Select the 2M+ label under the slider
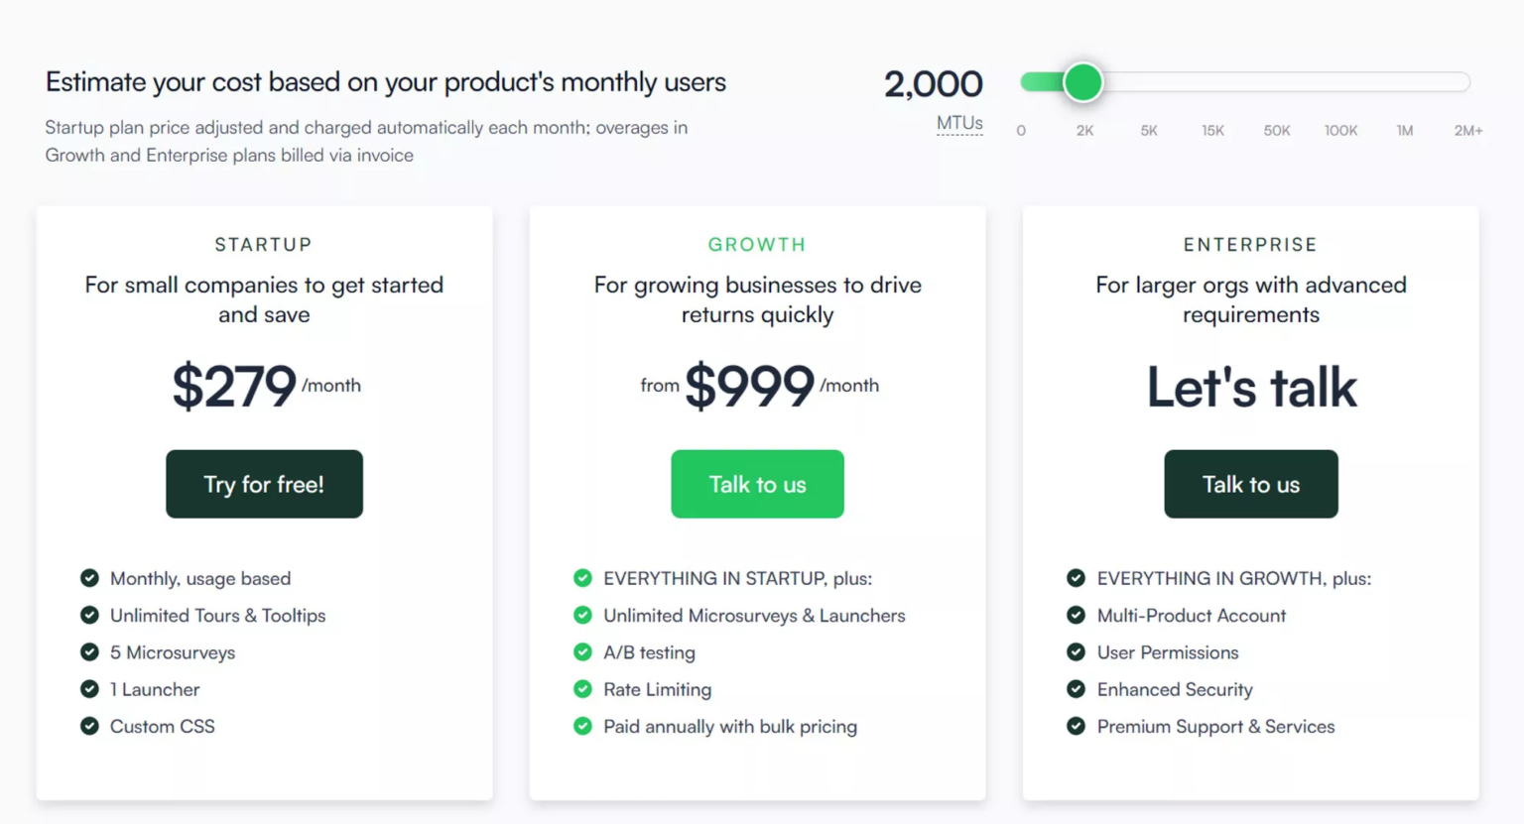Screen dimensions: 1524x824 click(1467, 130)
